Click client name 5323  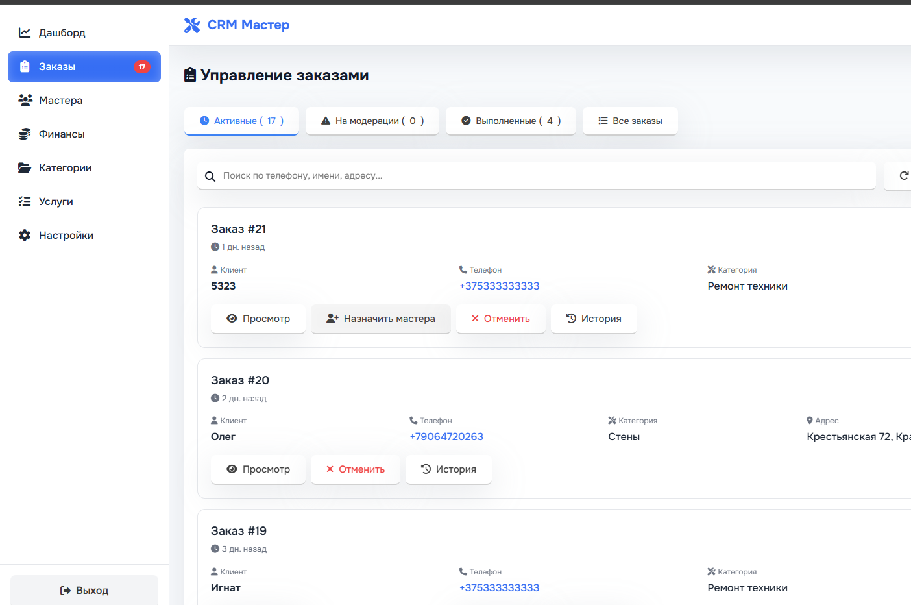click(x=223, y=286)
